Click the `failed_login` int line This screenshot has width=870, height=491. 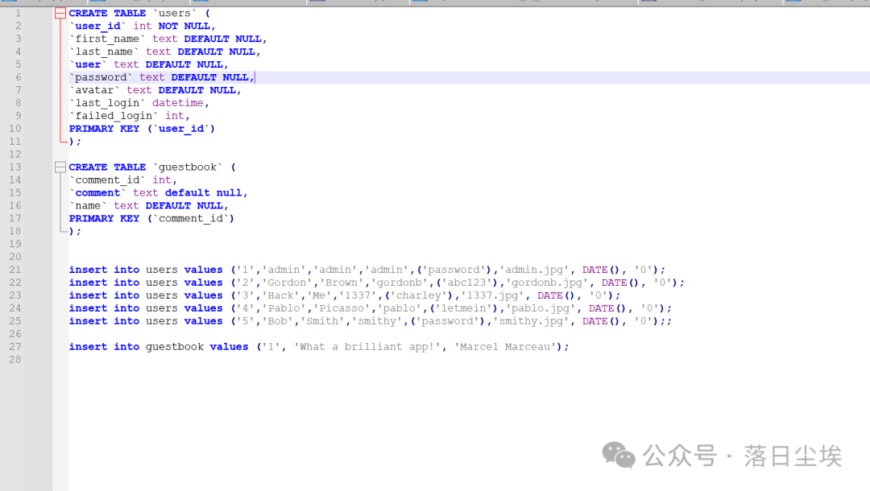[x=129, y=115]
